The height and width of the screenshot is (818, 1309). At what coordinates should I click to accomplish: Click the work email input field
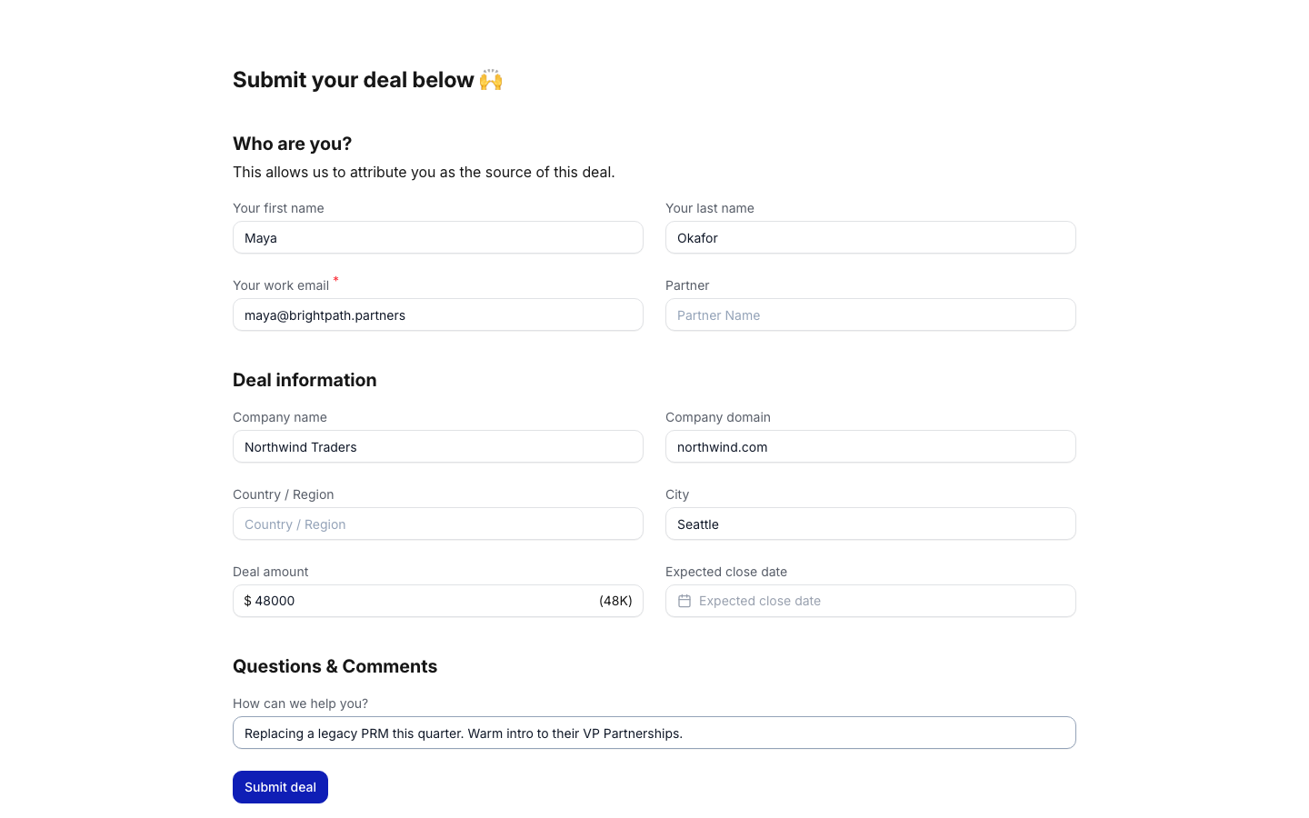(x=438, y=314)
